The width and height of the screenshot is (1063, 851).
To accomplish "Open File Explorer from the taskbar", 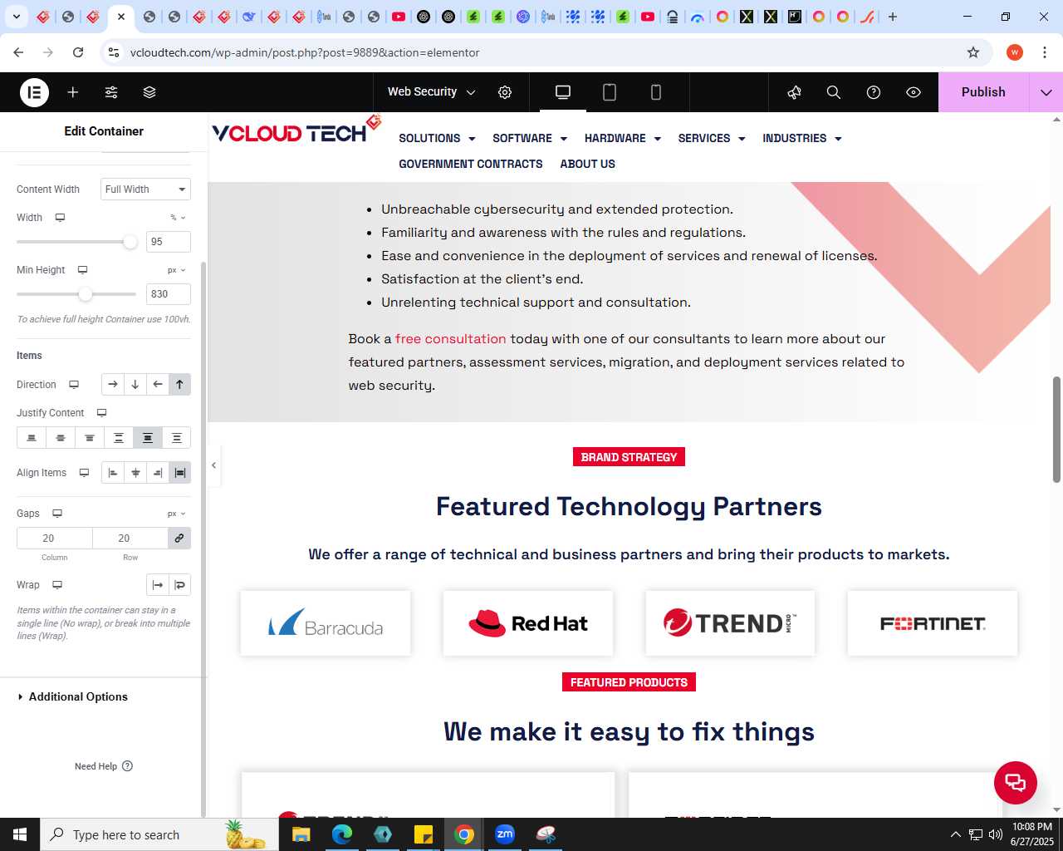I will [301, 834].
